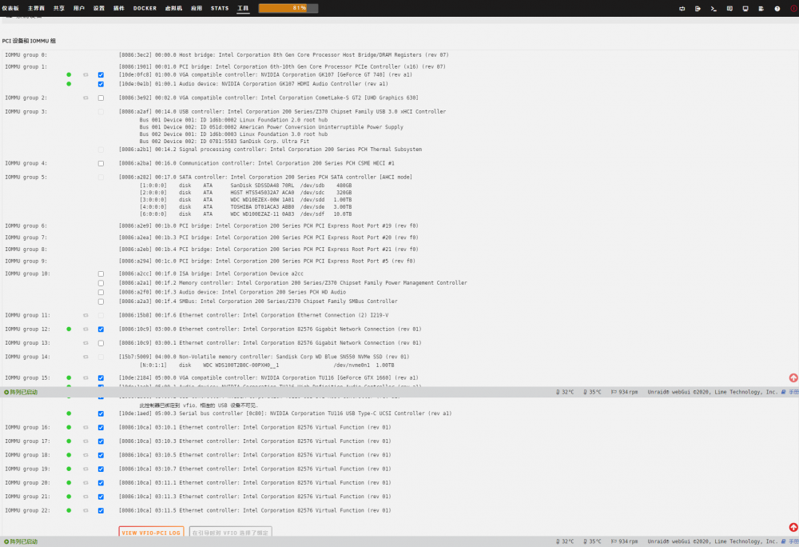The width and height of the screenshot is (799, 547).
Task: Click the 阵列已启动 status in lower footer
Action: coord(21,541)
